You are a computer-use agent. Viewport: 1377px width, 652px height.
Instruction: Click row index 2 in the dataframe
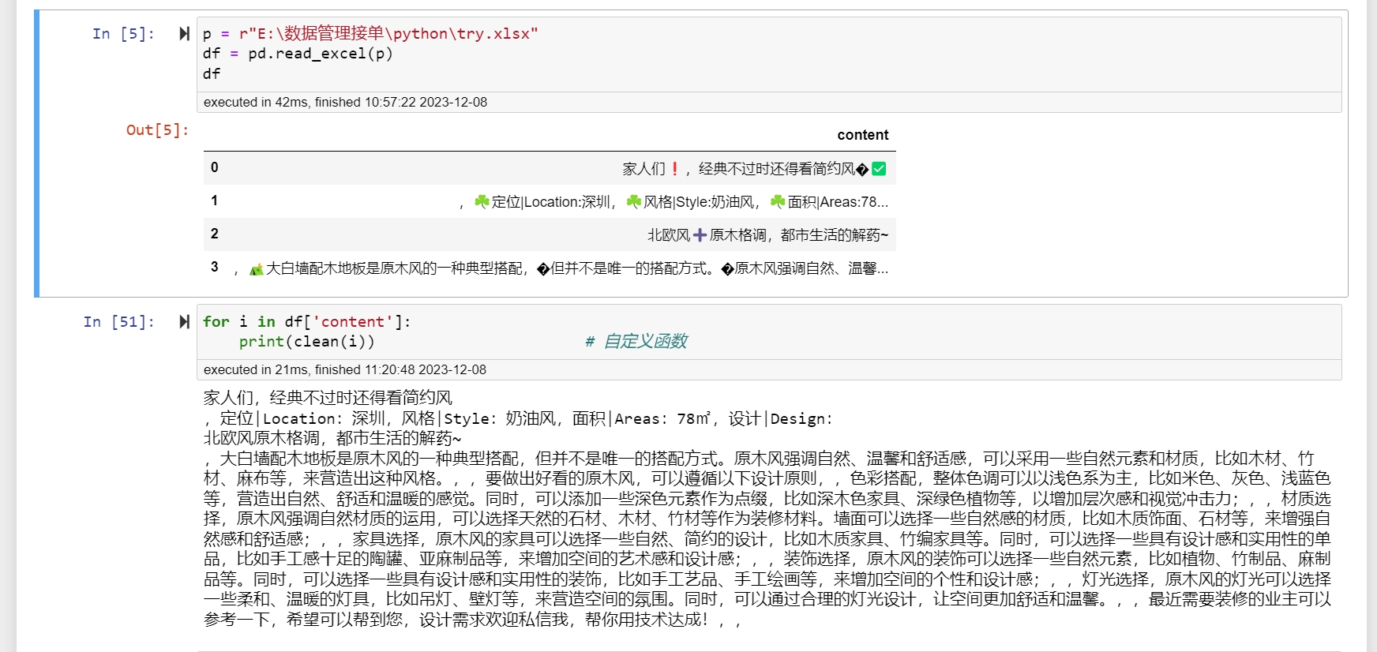pos(215,234)
